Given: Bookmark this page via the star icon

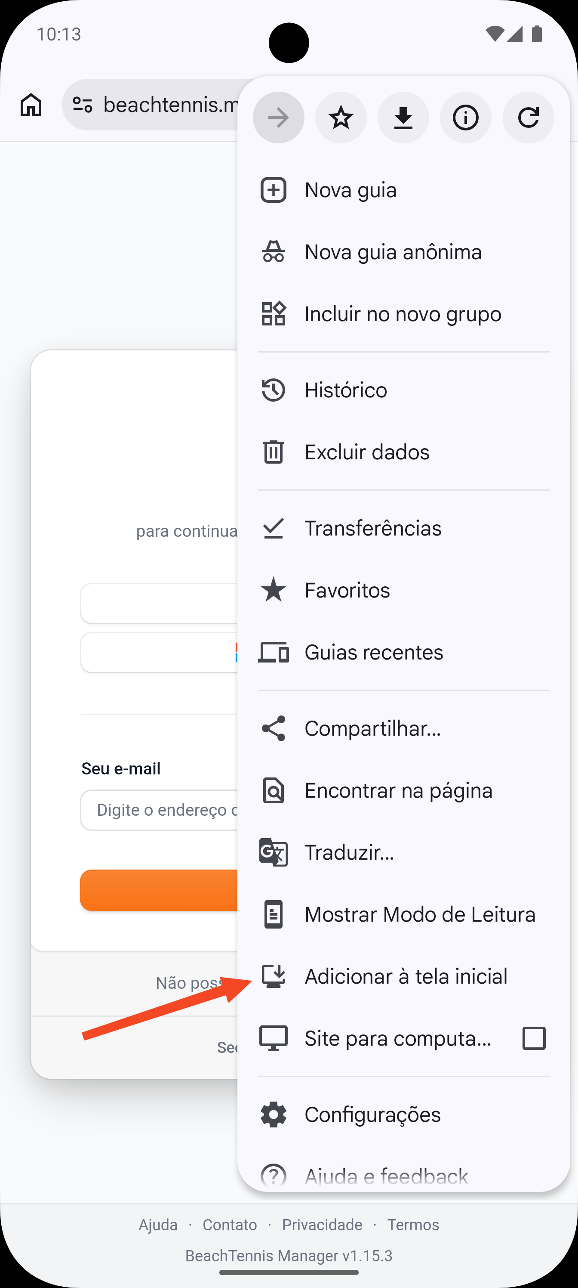Looking at the screenshot, I should pos(341,118).
